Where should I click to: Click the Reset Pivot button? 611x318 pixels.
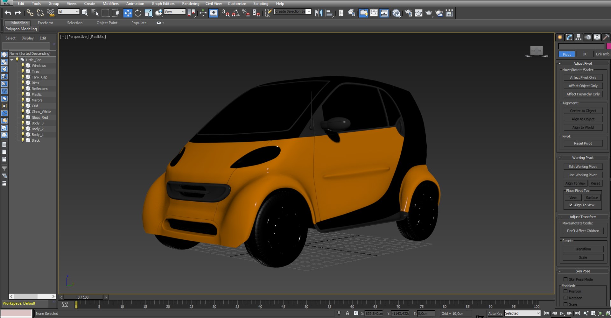click(583, 143)
